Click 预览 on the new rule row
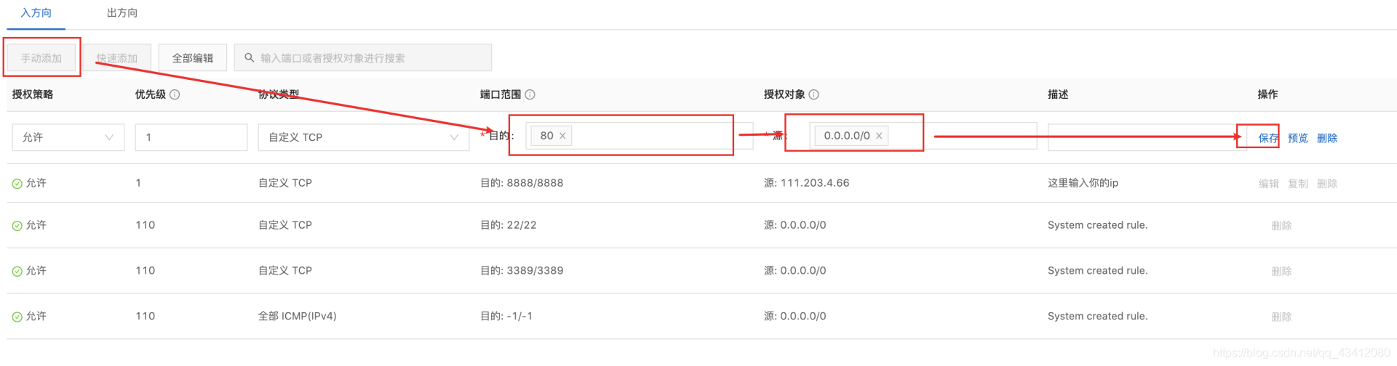Image resolution: width=1397 pixels, height=366 pixels. (x=1297, y=138)
